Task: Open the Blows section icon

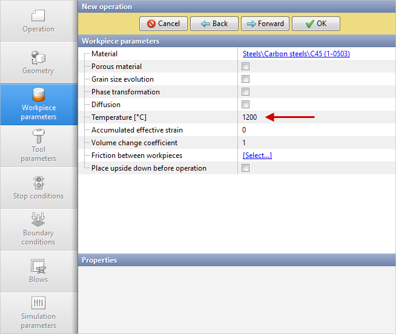Action: pyautogui.click(x=38, y=266)
